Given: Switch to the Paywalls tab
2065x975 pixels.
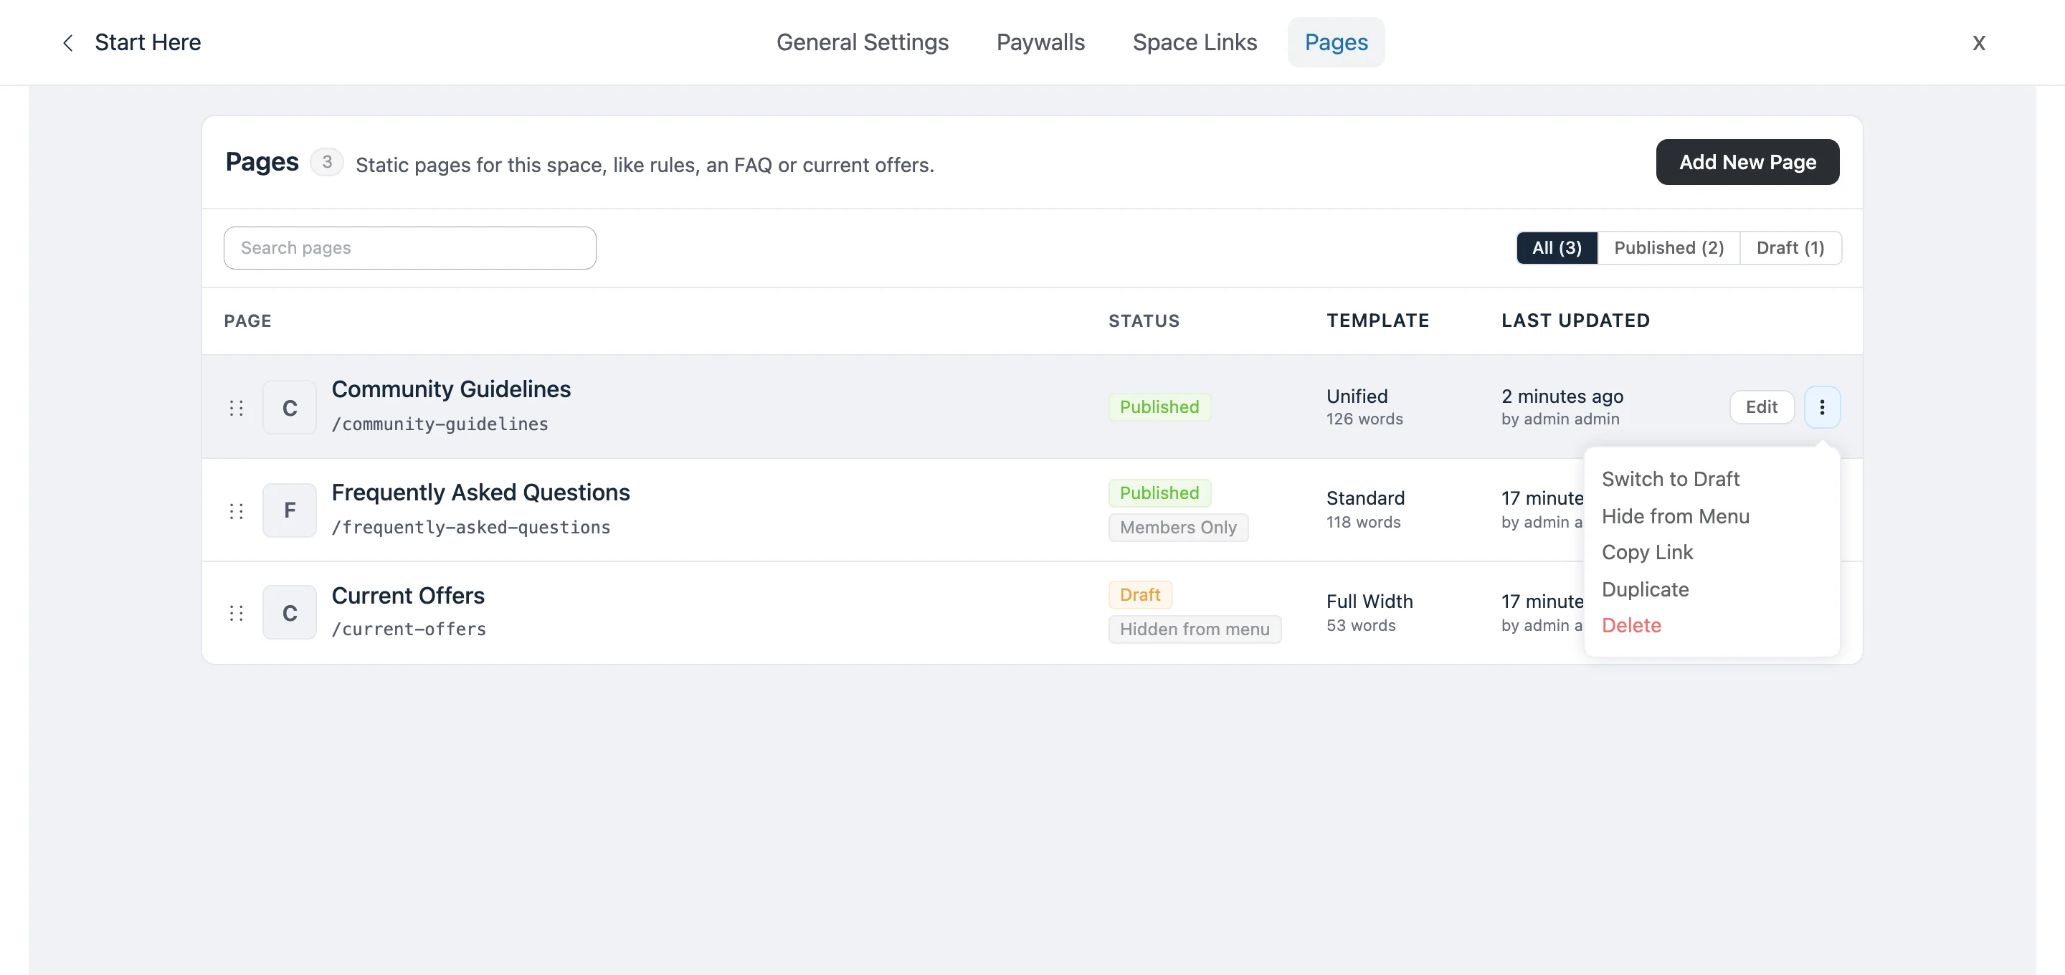Looking at the screenshot, I should 1040,42.
